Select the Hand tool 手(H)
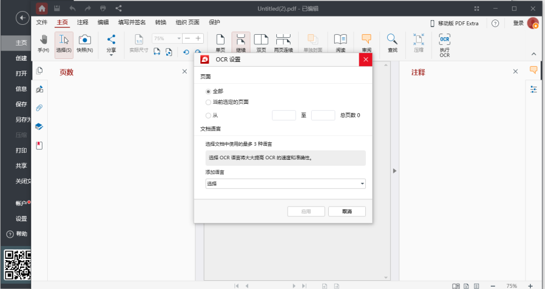545x289 pixels. [x=44, y=44]
